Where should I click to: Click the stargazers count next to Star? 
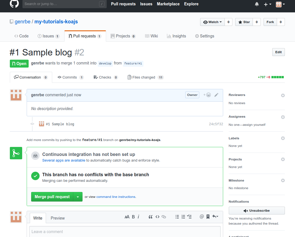(257, 22)
